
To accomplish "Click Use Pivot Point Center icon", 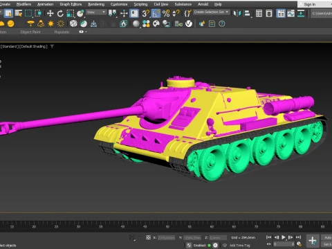I will 113,13.
